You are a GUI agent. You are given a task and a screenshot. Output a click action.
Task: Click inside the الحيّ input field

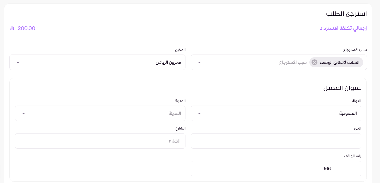276,141
